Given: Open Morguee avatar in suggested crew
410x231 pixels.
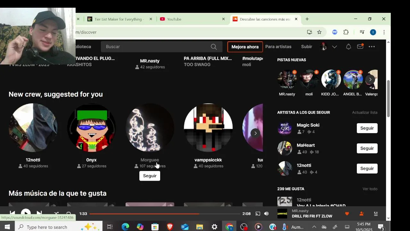Looking at the screenshot, I should (x=150, y=128).
